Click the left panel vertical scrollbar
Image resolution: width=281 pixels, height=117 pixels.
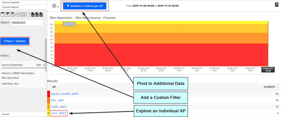tap(46, 55)
